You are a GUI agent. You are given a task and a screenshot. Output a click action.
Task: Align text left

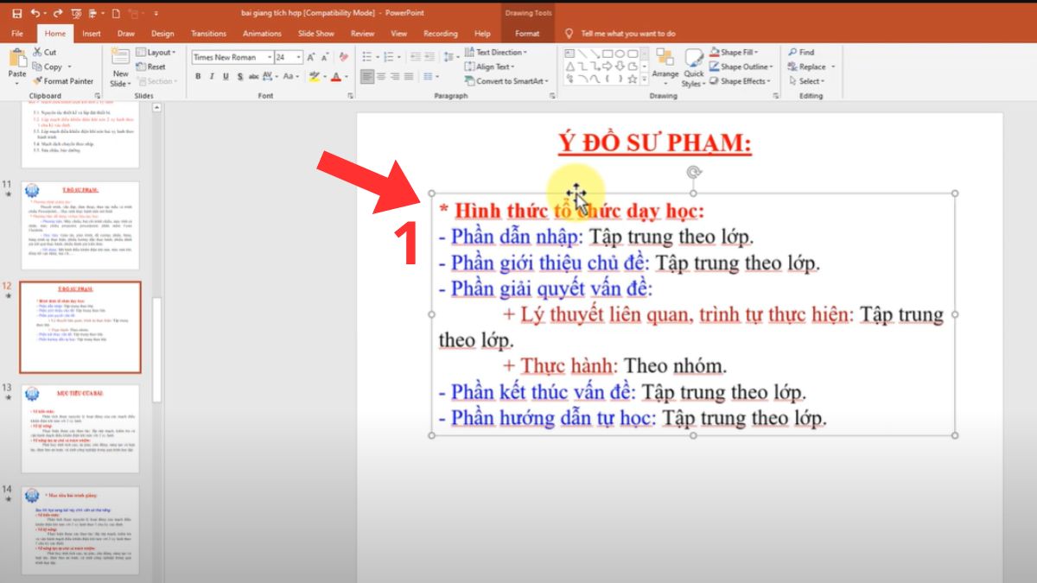367,76
